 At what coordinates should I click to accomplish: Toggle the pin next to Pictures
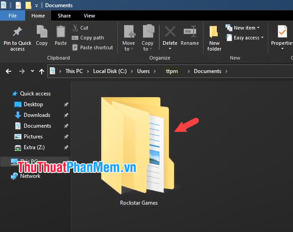(66, 137)
